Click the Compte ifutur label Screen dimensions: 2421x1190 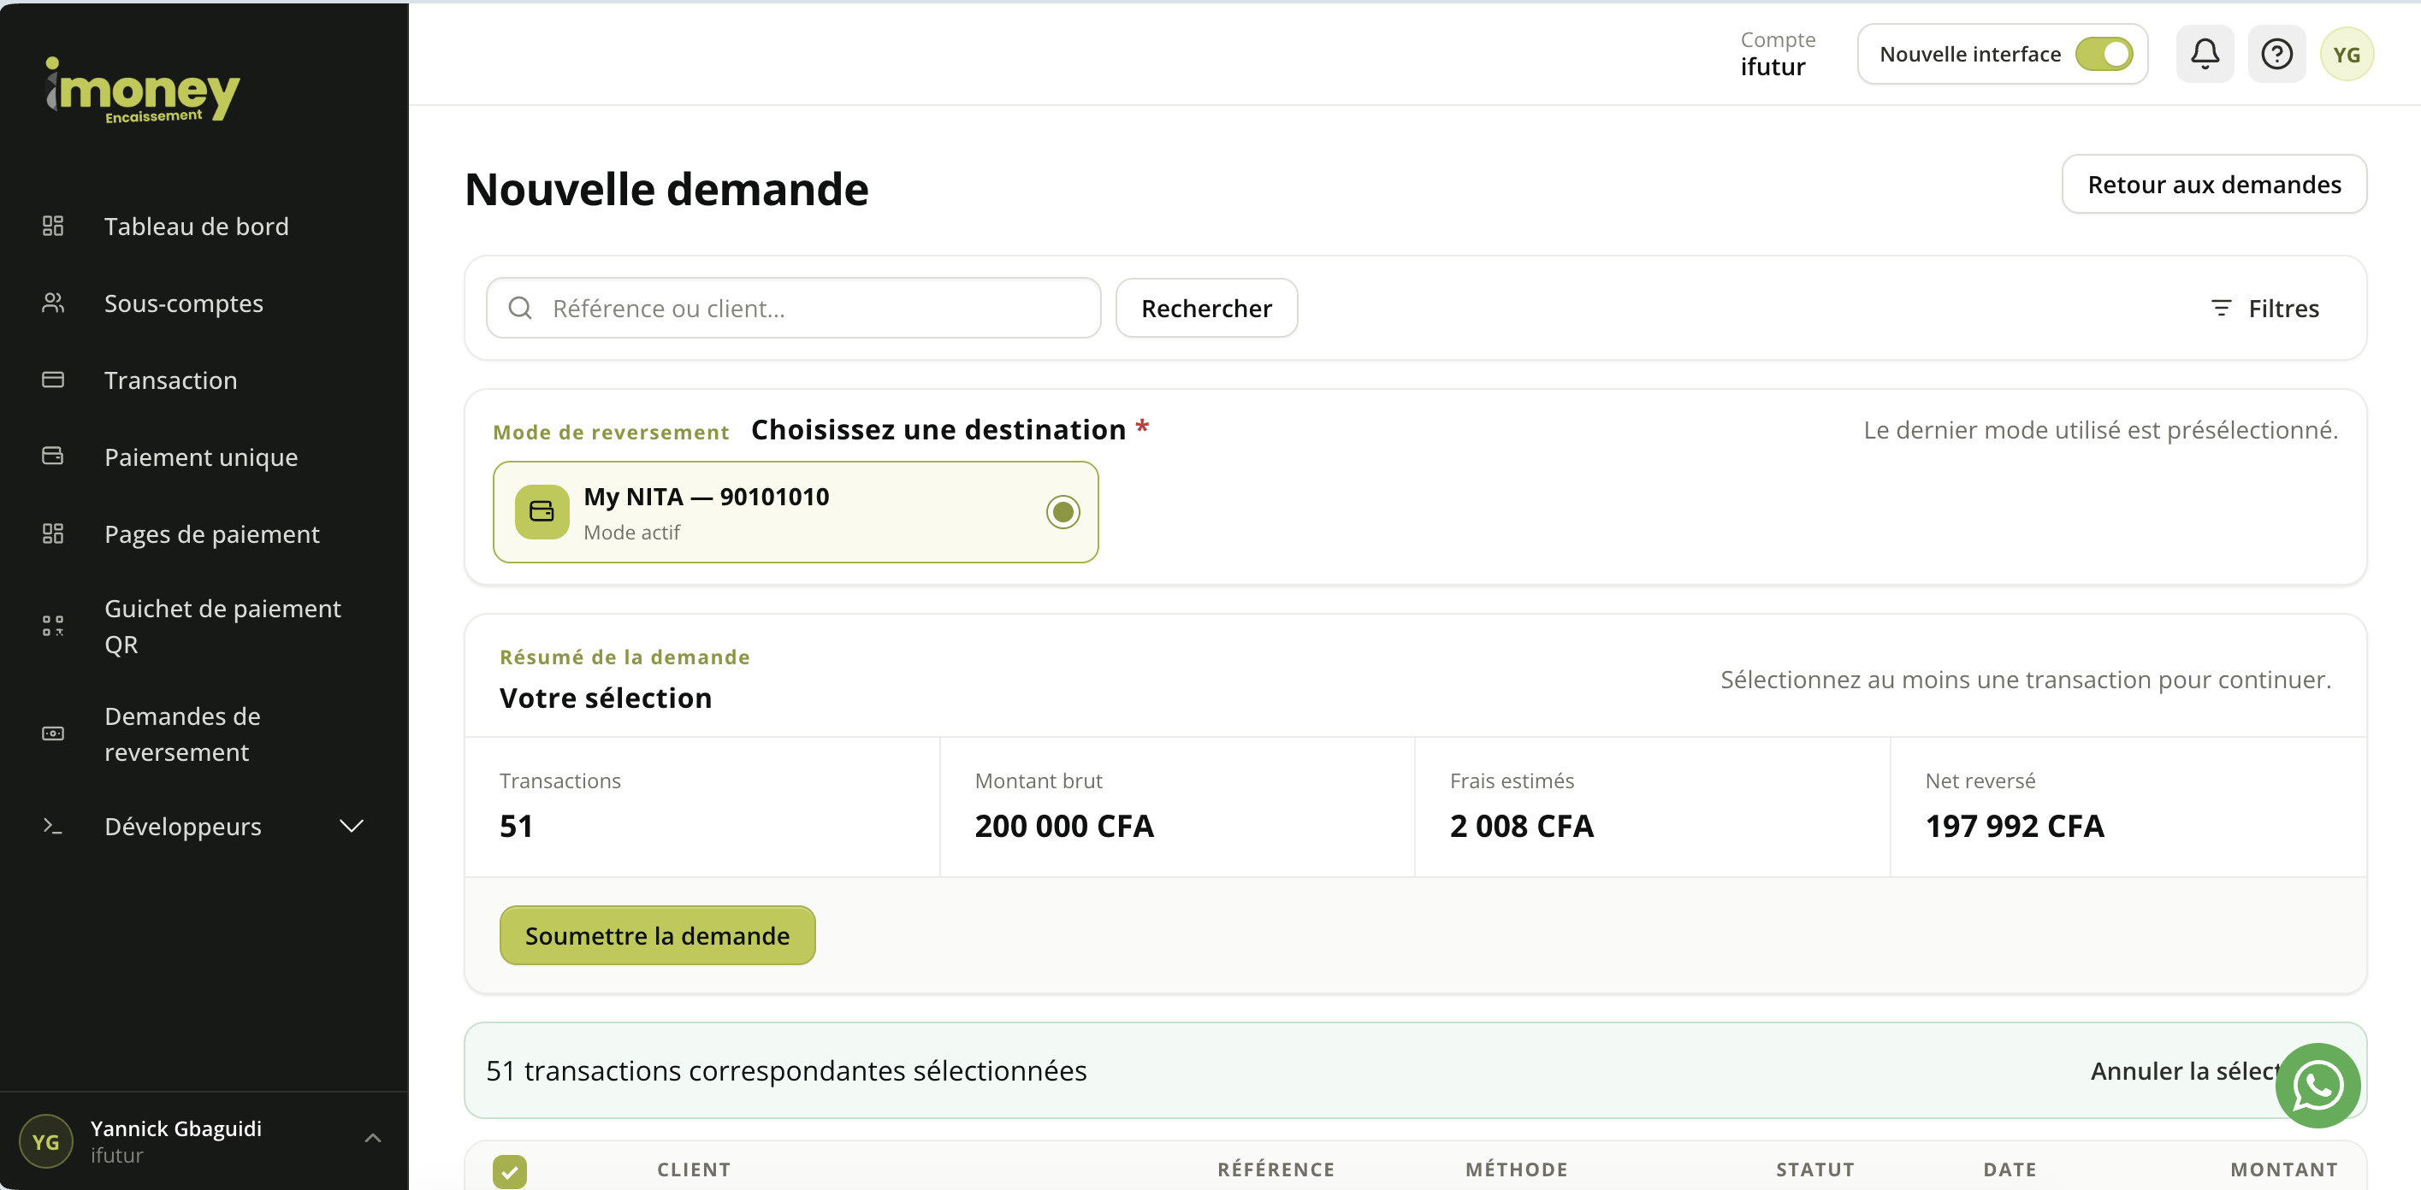(x=1777, y=54)
